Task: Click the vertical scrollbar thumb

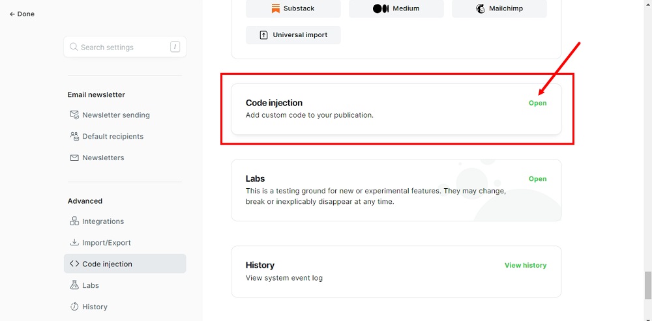Action: tap(648, 285)
